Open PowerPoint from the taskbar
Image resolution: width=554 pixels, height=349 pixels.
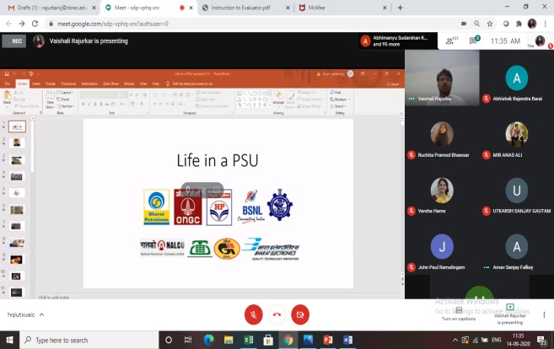tap(328, 340)
